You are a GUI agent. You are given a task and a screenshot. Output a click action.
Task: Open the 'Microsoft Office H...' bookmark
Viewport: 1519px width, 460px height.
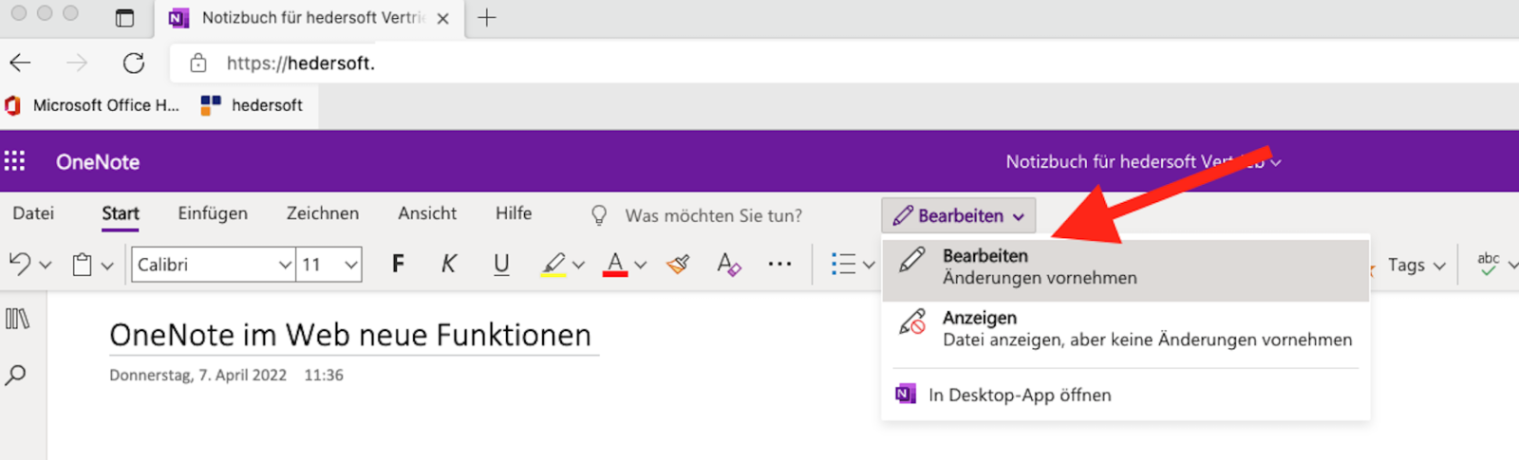(93, 105)
